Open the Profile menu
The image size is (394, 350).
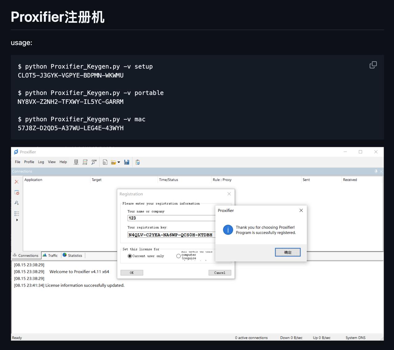[29, 162]
